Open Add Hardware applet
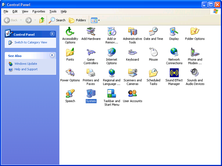The height and width of the screenshot is (166, 222). (x=91, y=32)
